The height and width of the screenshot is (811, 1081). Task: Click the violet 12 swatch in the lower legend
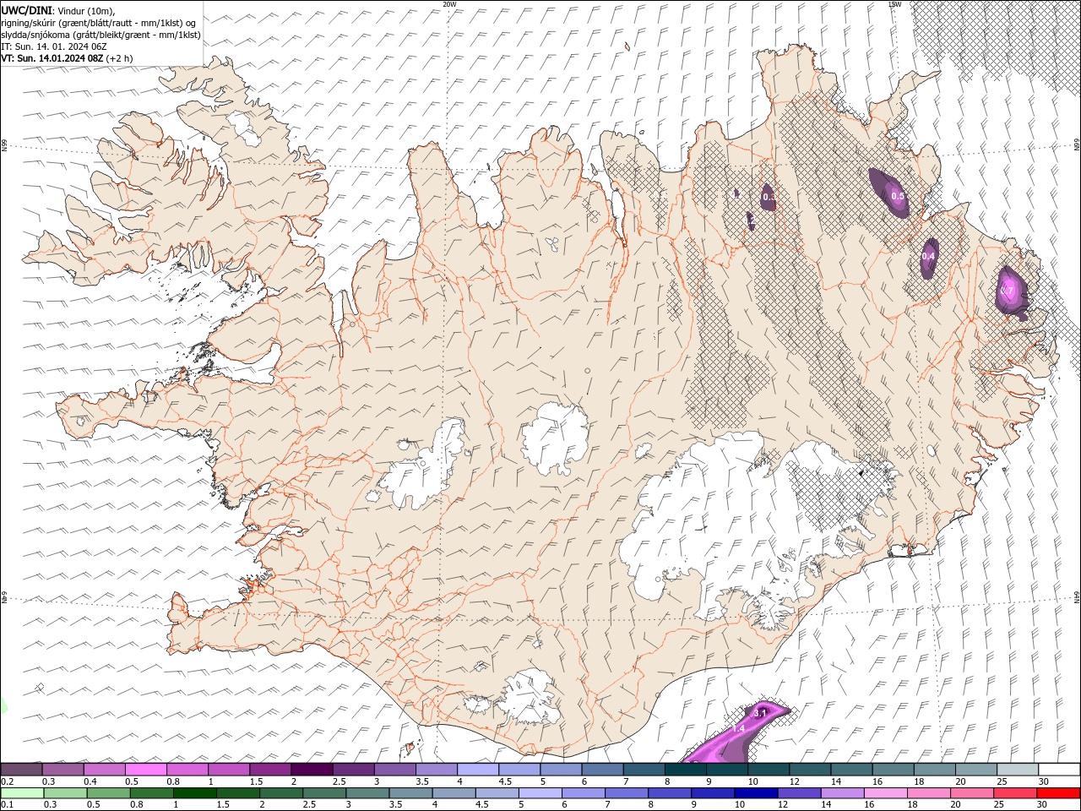(798, 793)
